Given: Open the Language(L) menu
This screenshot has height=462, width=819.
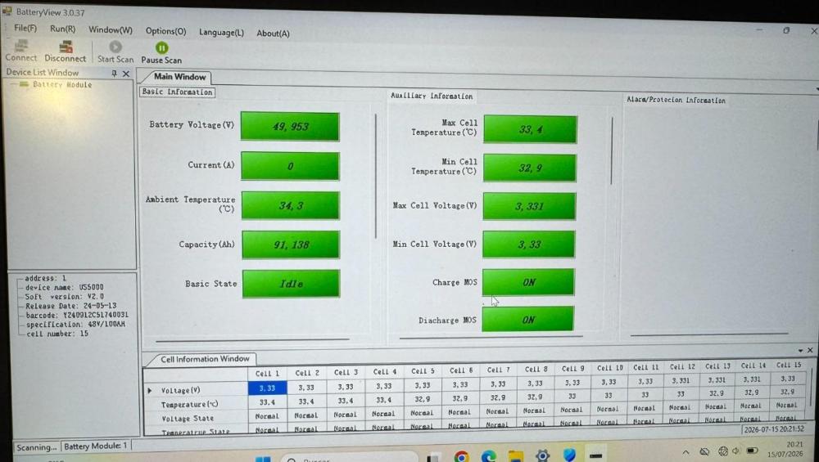Looking at the screenshot, I should (x=221, y=33).
